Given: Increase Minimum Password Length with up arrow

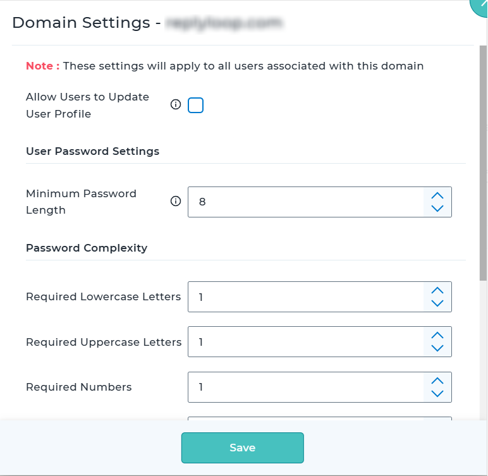Looking at the screenshot, I should (x=437, y=195).
